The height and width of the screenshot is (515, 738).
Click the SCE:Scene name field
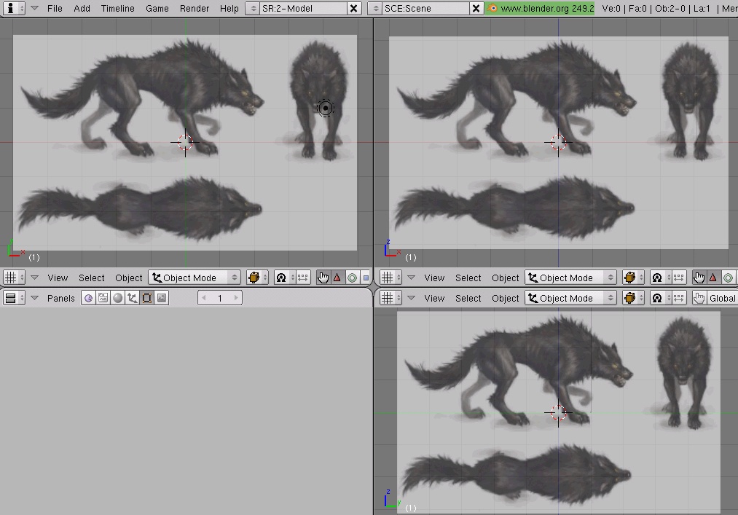426,9
